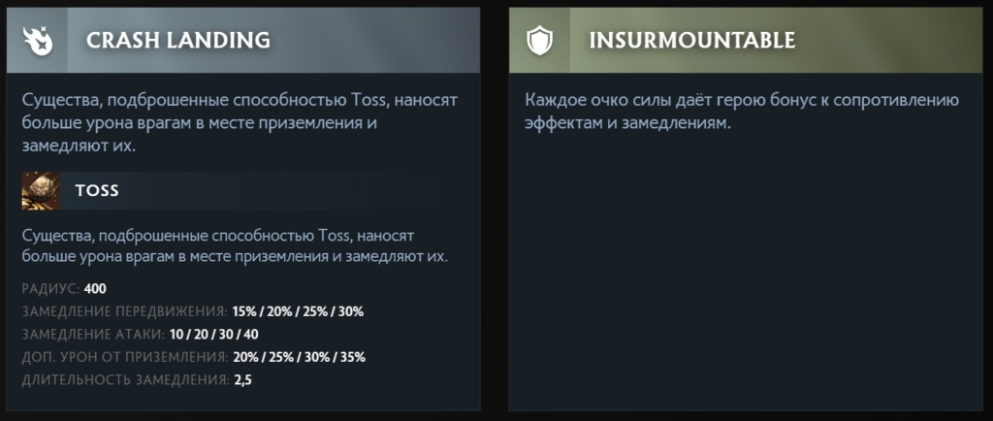Click the description paragraph below Toss header

239,246
